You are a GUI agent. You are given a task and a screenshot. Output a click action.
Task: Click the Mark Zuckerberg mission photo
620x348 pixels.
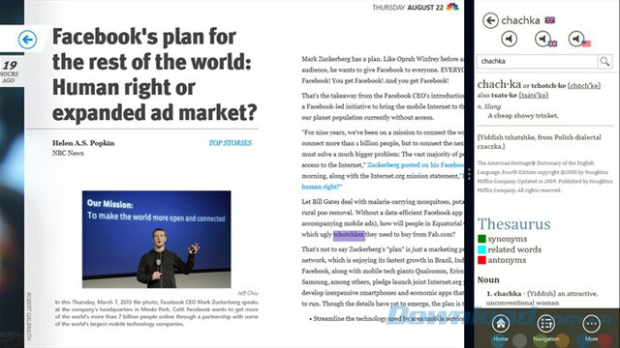(157, 240)
